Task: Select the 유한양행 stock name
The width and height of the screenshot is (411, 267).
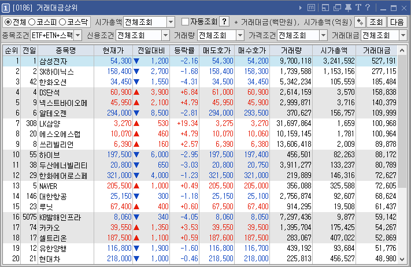Action: [x=53, y=249]
